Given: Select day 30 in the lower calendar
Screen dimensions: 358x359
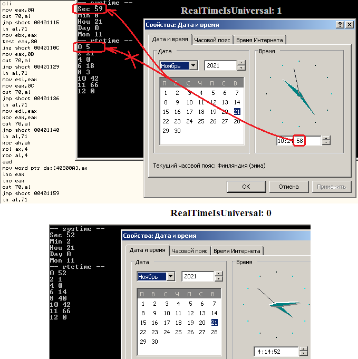Looking at the screenshot, I should (x=155, y=342).
